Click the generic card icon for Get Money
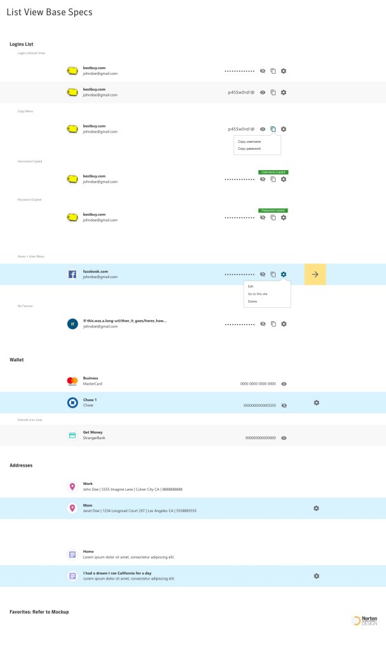The height and width of the screenshot is (650, 386). (x=72, y=435)
